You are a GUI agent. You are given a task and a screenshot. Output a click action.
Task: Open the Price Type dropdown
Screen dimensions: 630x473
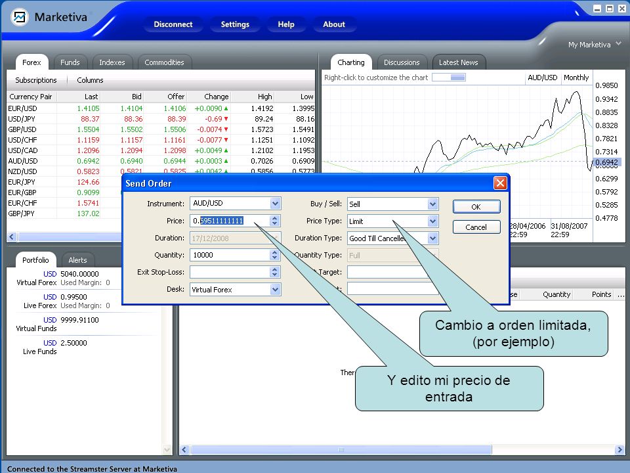(x=432, y=221)
